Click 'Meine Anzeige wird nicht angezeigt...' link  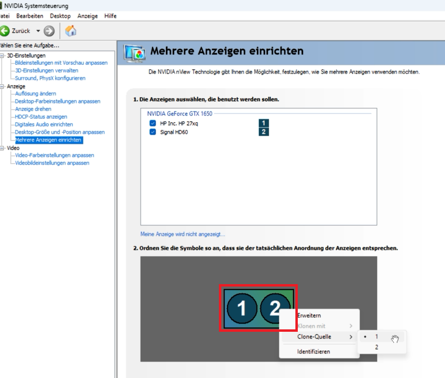pyautogui.click(x=183, y=235)
